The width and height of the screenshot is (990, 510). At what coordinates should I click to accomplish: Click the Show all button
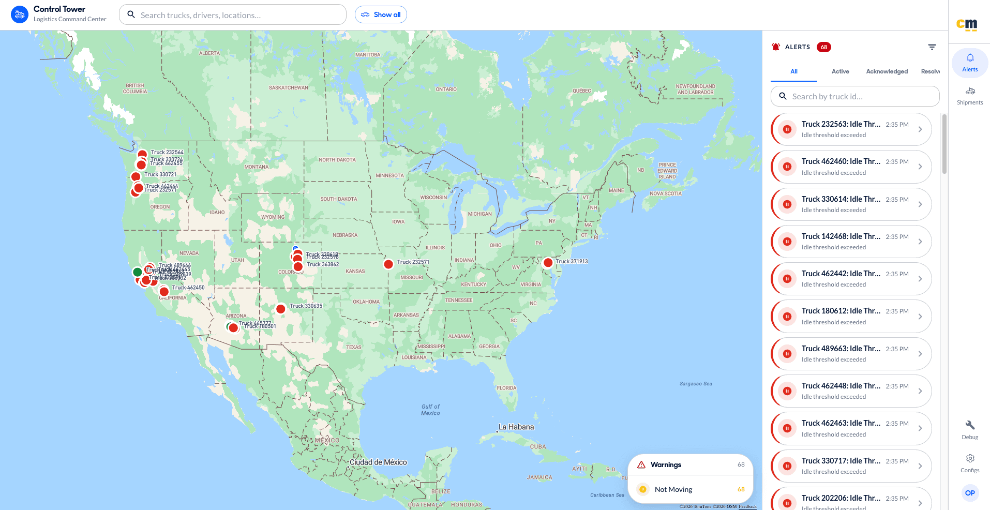(381, 14)
